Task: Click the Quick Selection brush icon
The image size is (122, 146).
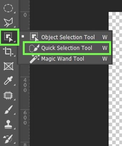Action: 34,48
